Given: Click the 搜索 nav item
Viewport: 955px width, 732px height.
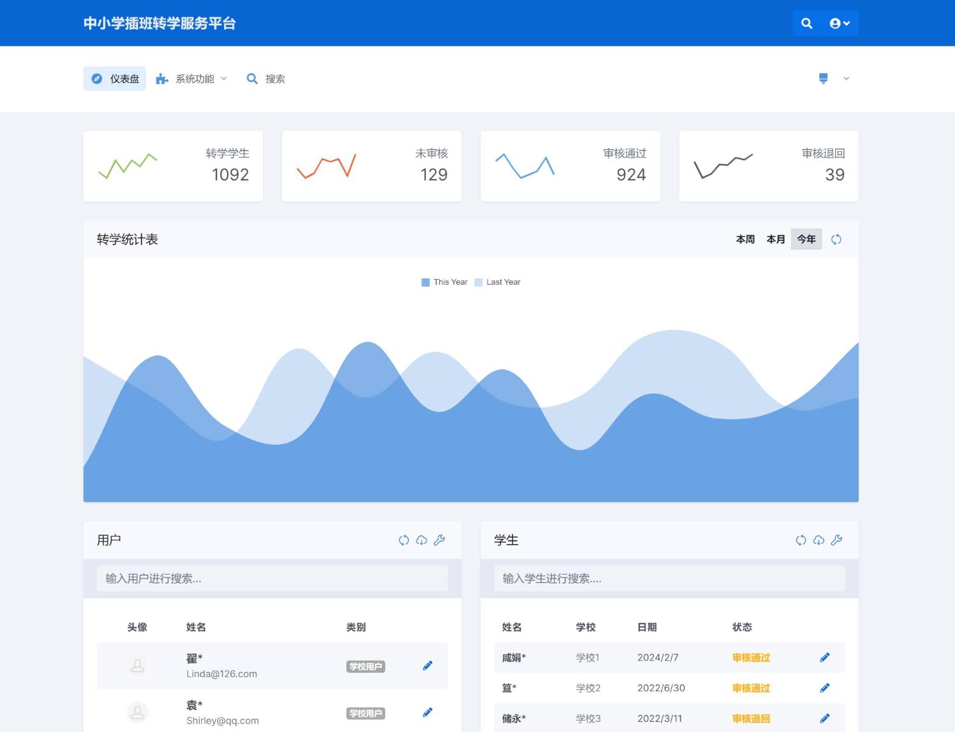Looking at the screenshot, I should [x=266, y=78].
